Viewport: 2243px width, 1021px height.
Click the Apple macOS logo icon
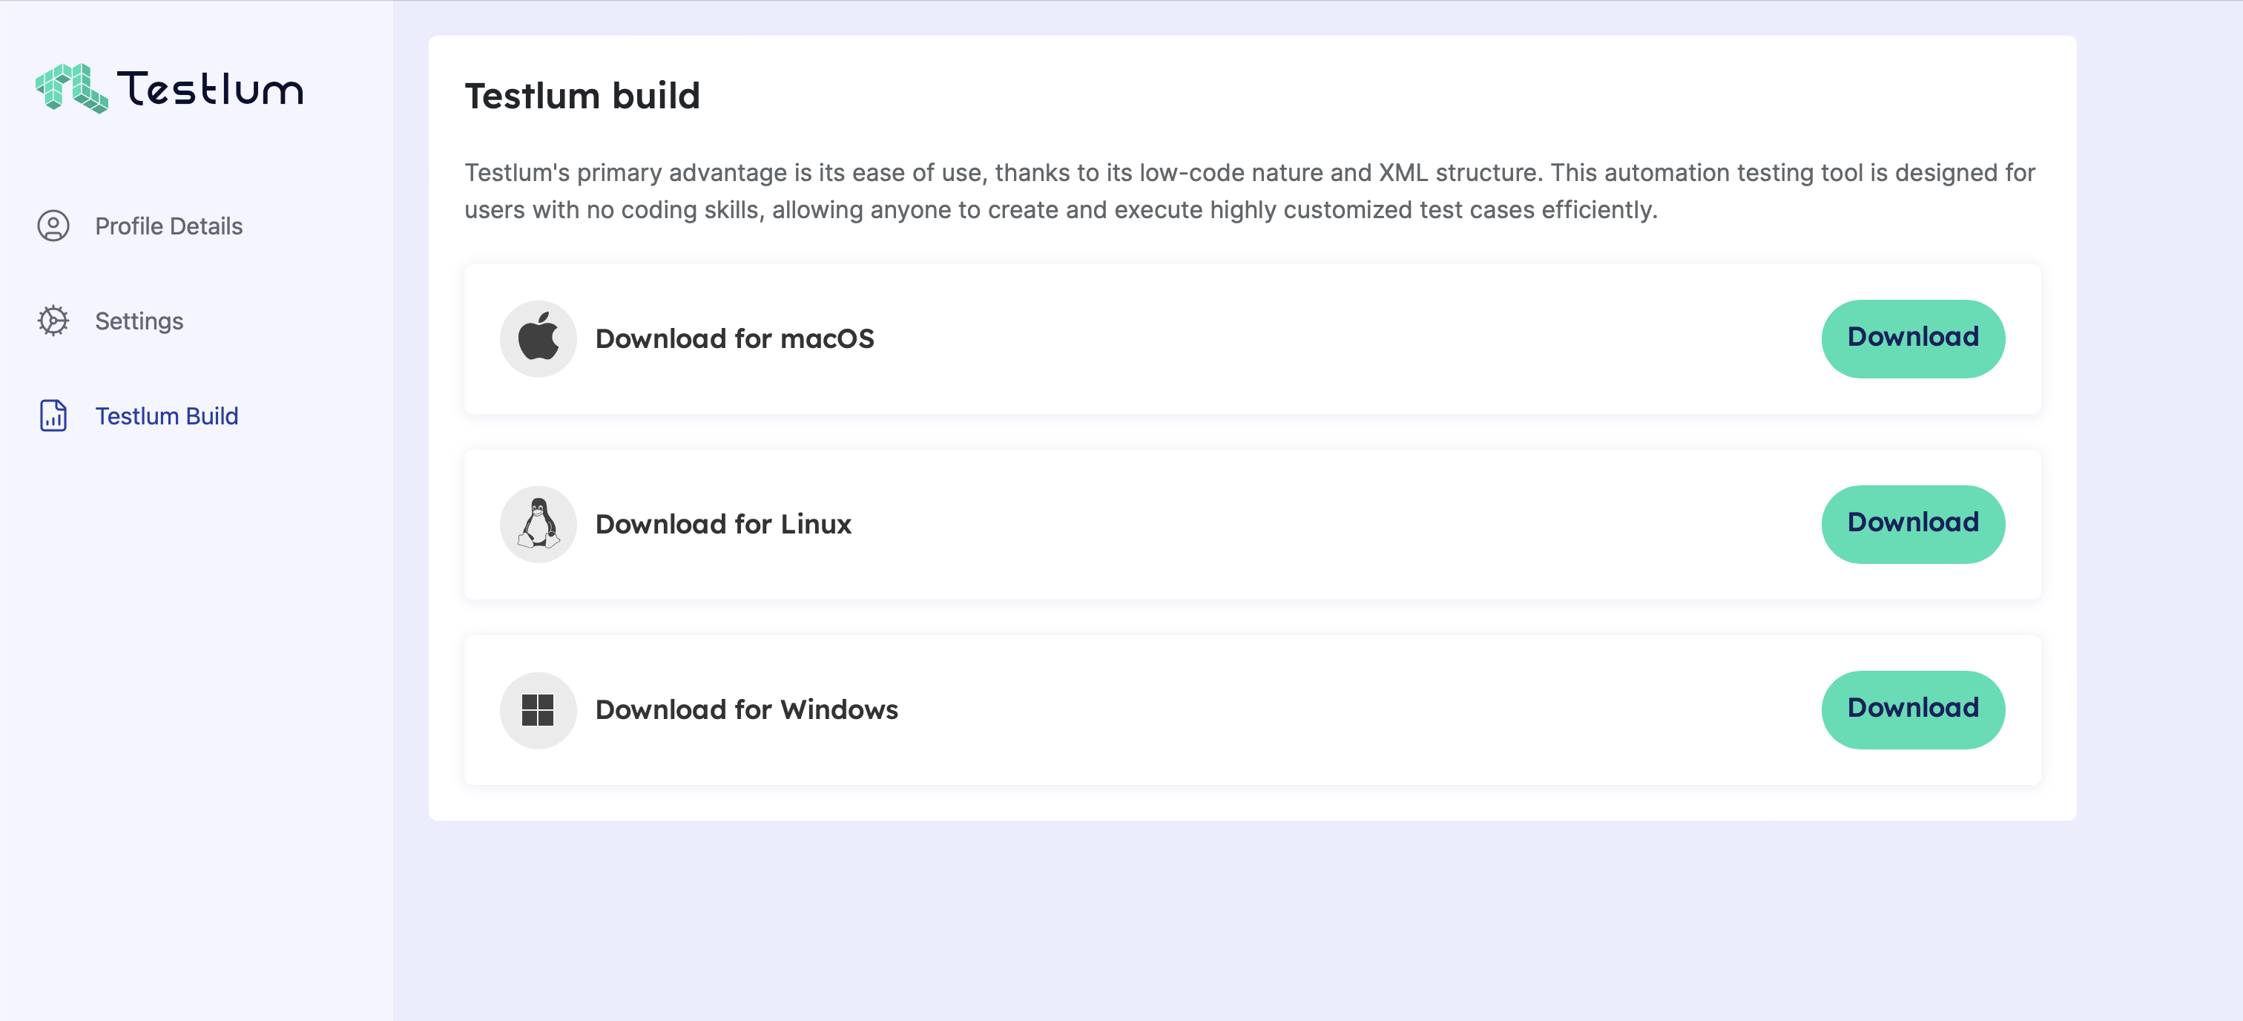538,338
